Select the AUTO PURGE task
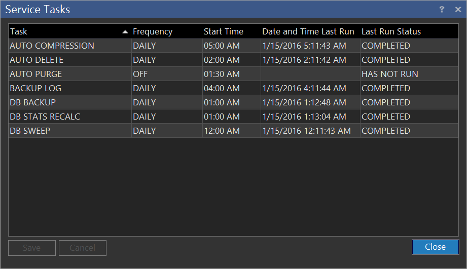467x269 pixels. pyautogui.click(x=35, y=74)
